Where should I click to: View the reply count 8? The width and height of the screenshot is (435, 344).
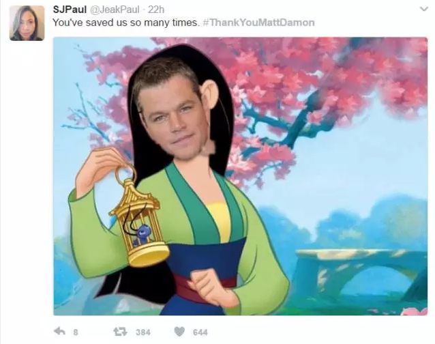pos(76,332)
